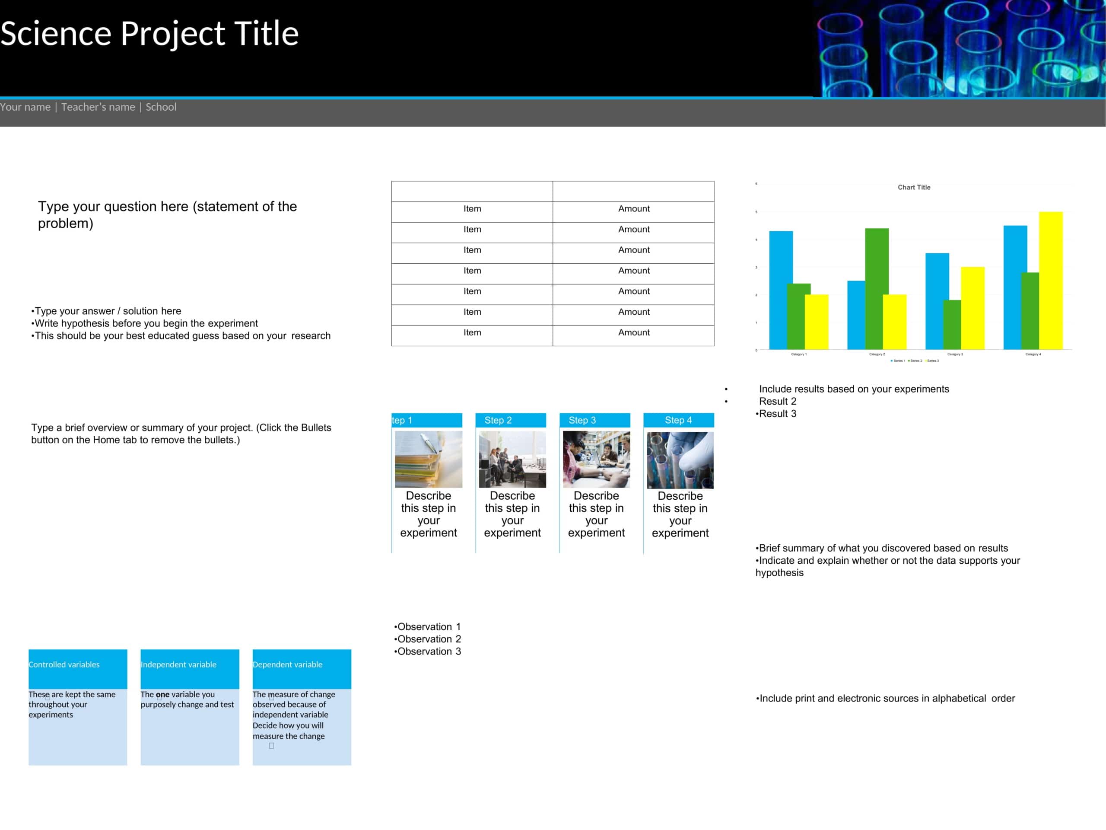Click the stacked folders photo under Step 1
The height and width of the screenshot is (830, 1106).
[429, 459]
